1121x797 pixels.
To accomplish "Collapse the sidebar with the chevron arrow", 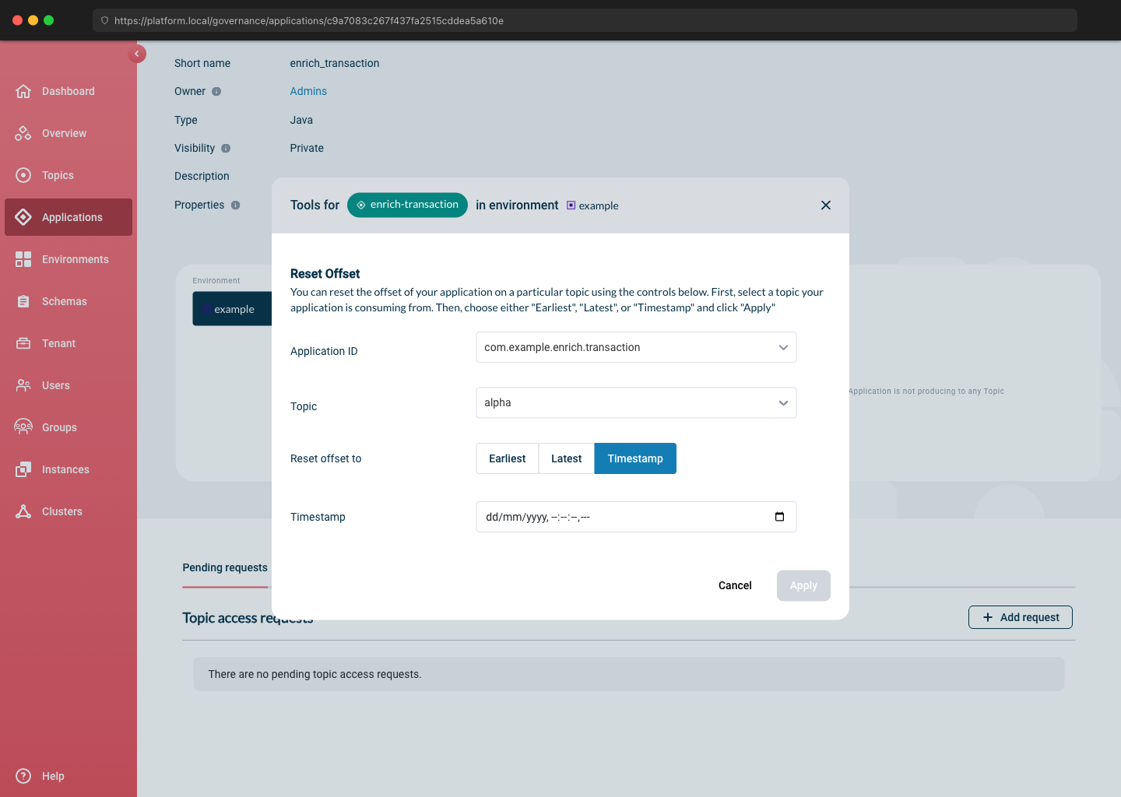I will pos(137,54).
